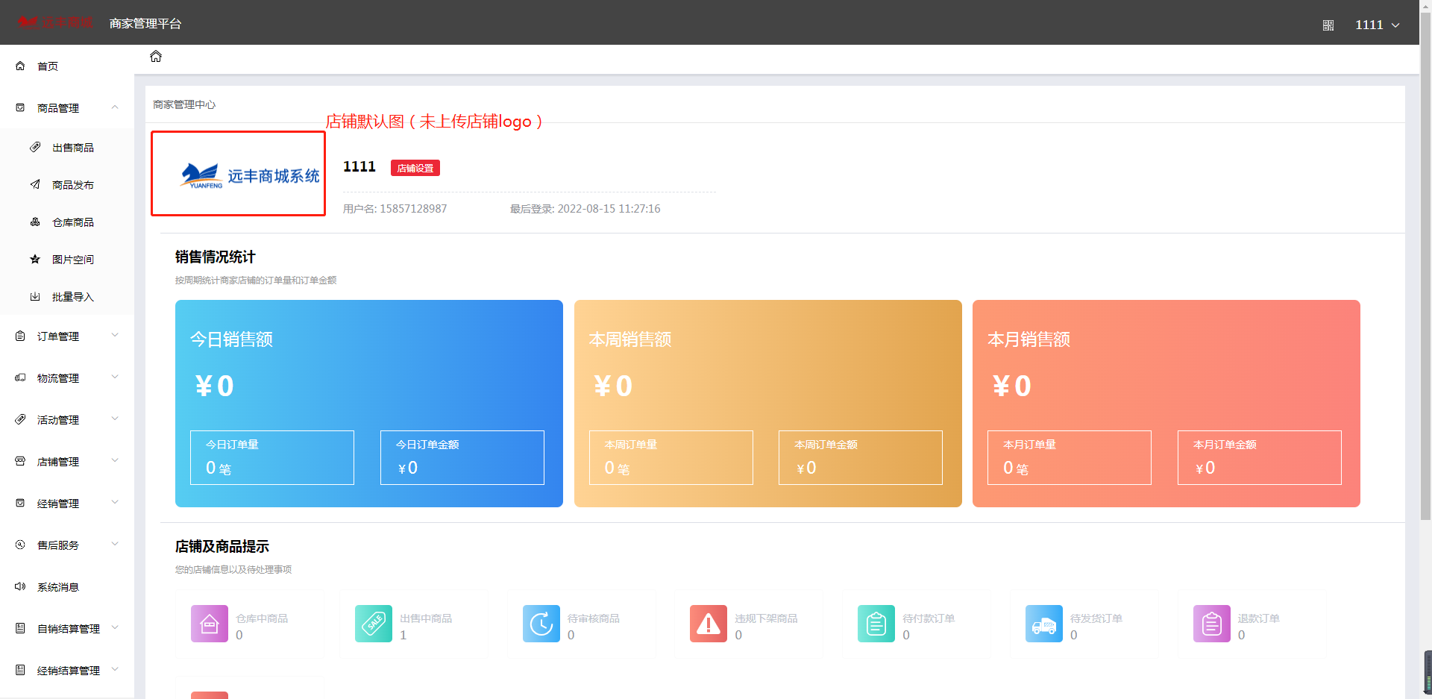Click the 最后登录 timestamp text
The image size is (1432, 699).
585,209
